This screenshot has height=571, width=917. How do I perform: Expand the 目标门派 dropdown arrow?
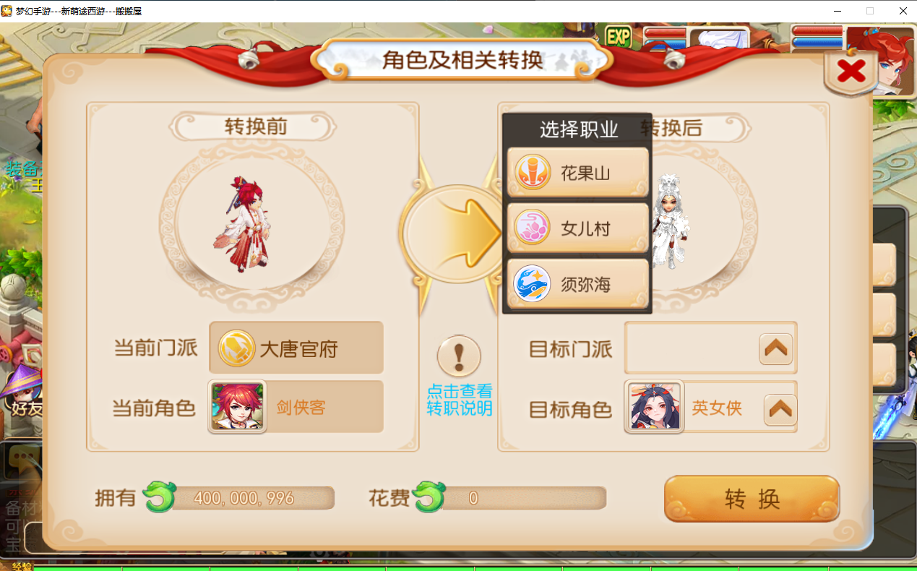tap(776, 349)
